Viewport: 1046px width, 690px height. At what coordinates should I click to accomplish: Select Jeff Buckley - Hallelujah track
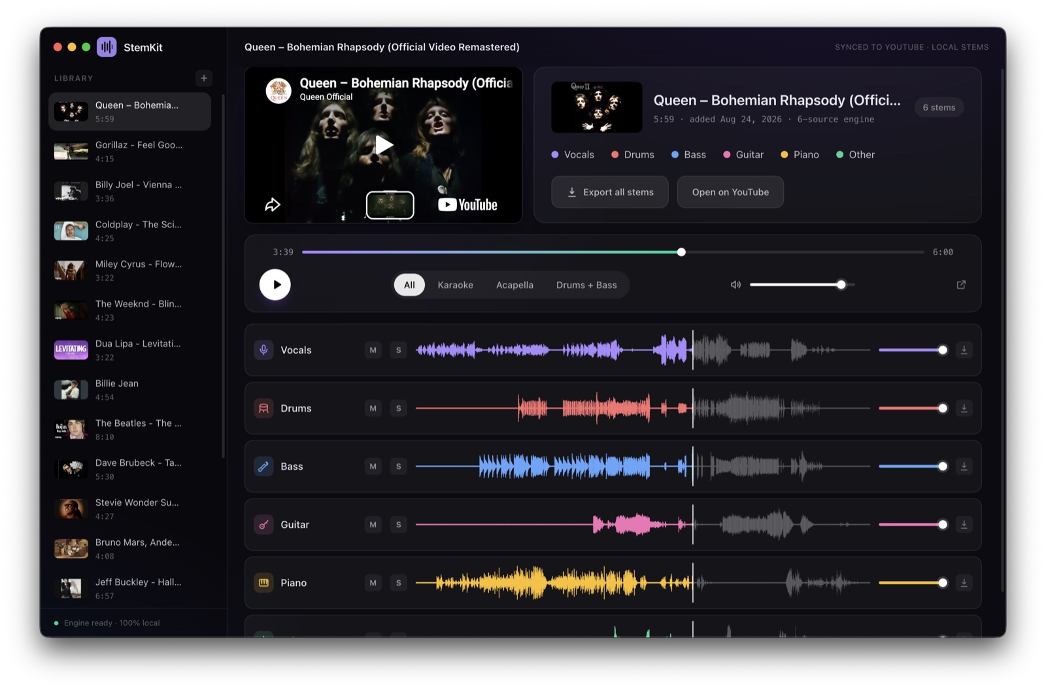129,589
